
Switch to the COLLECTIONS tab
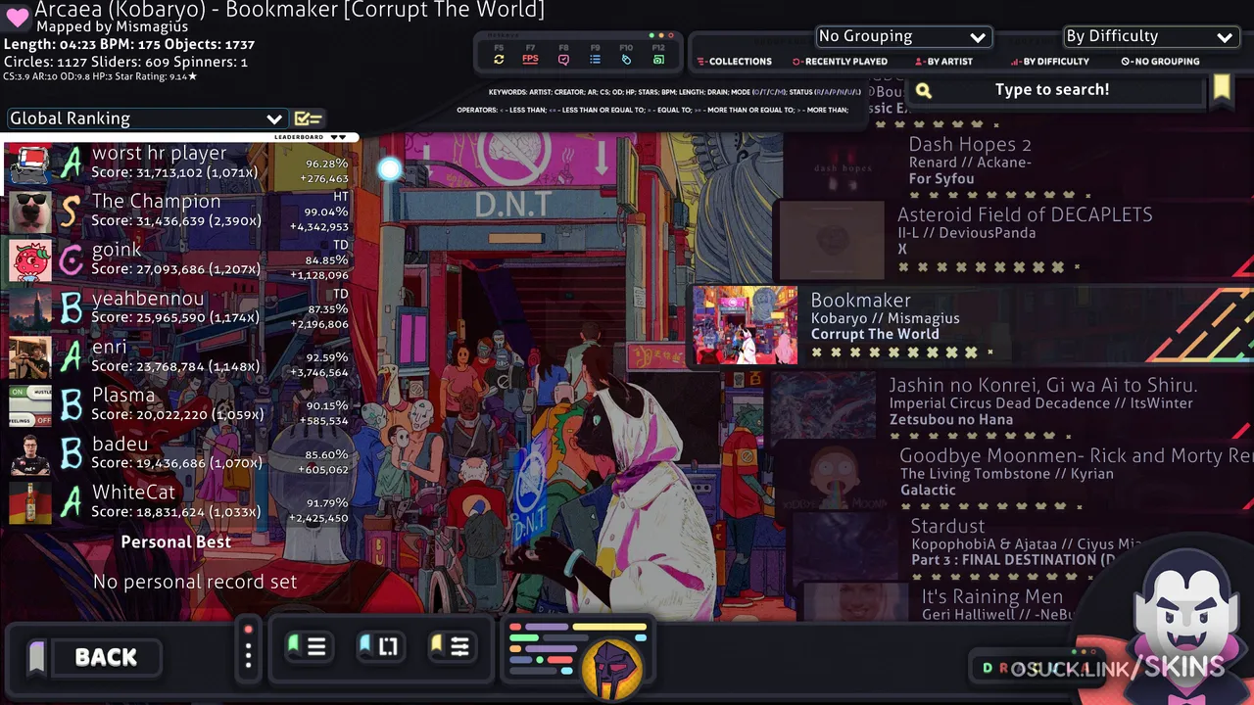[735, 61]
